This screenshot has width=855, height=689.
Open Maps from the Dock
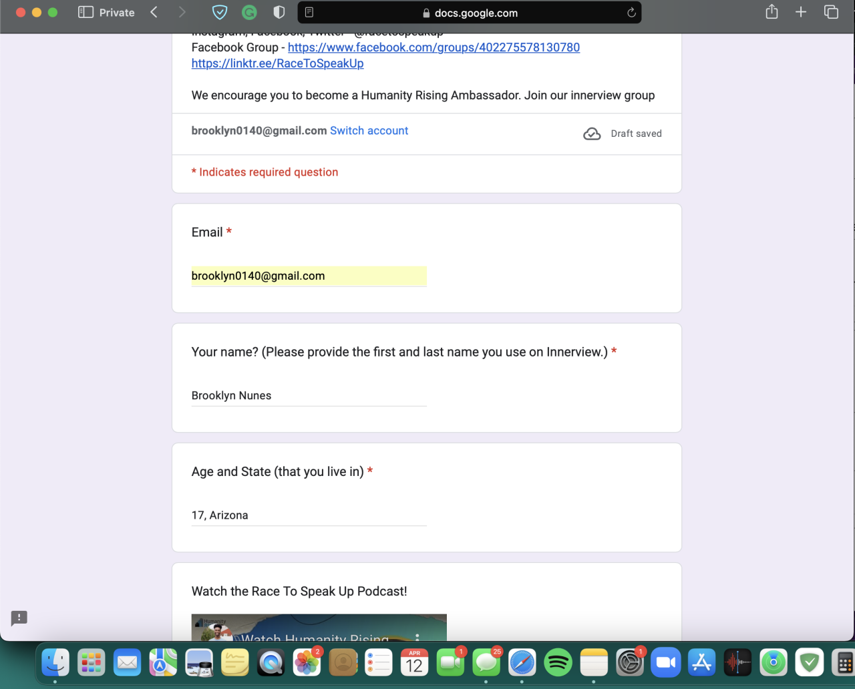(x=163, y=663)
